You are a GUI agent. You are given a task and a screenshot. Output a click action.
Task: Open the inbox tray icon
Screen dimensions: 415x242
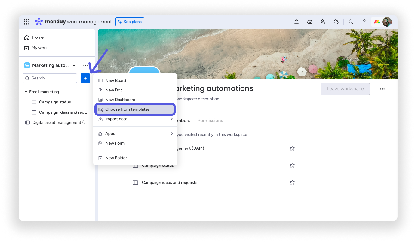[x=309, y=22]
